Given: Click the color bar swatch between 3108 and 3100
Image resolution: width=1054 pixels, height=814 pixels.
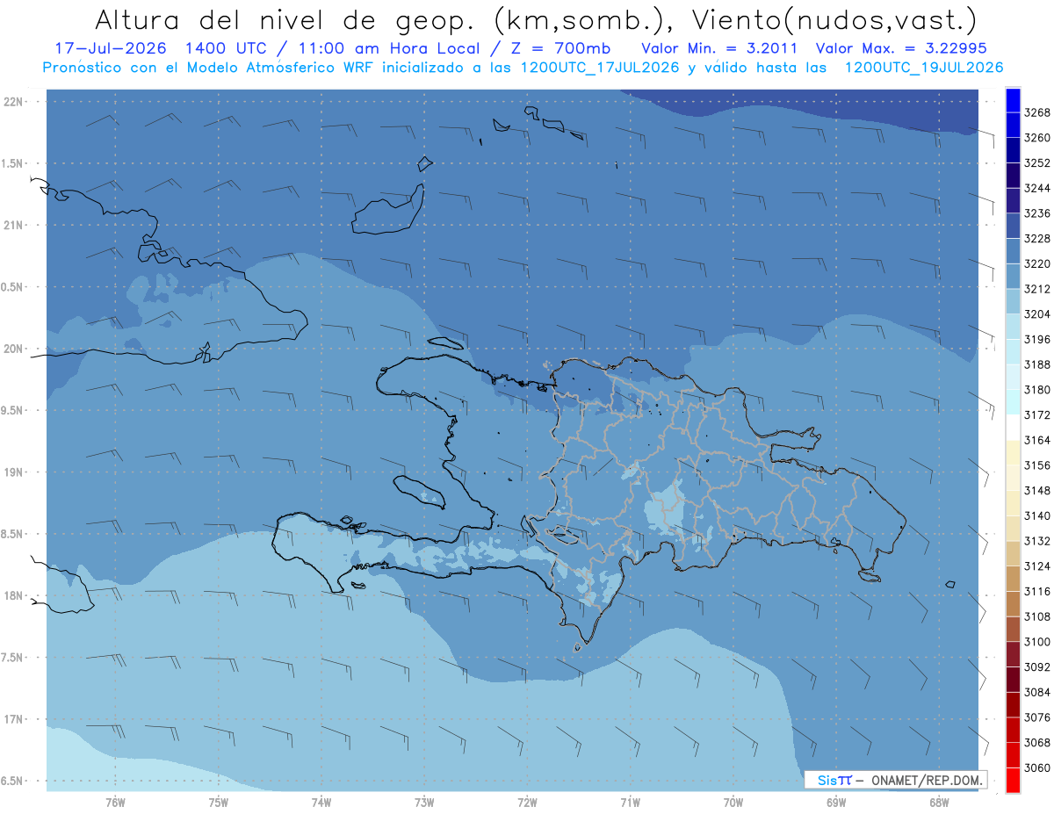Looking at the screenshot, I should pyautogui.click(x=1013, y=630).
